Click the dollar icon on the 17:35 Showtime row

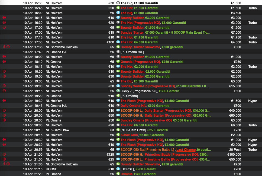click(x=5, y=47)
